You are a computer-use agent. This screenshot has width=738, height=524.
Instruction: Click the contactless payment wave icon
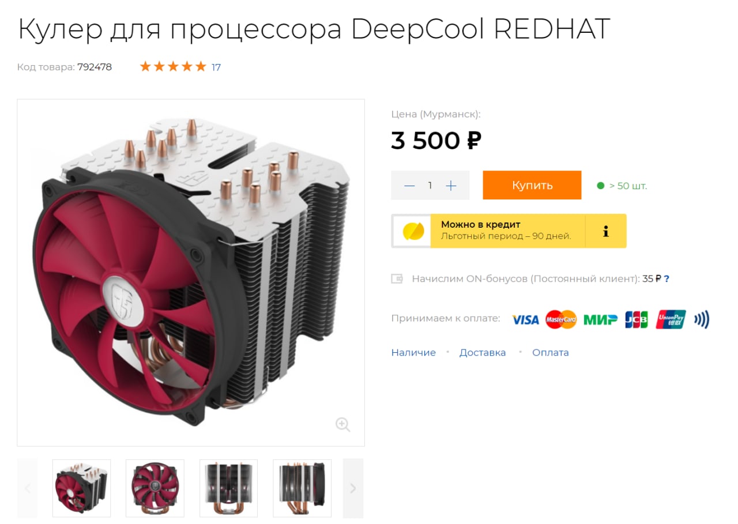click(702, 319)
